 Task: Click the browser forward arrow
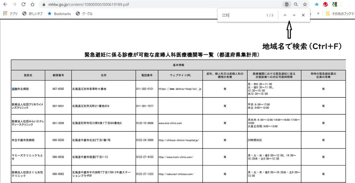(x=14, y=4)
